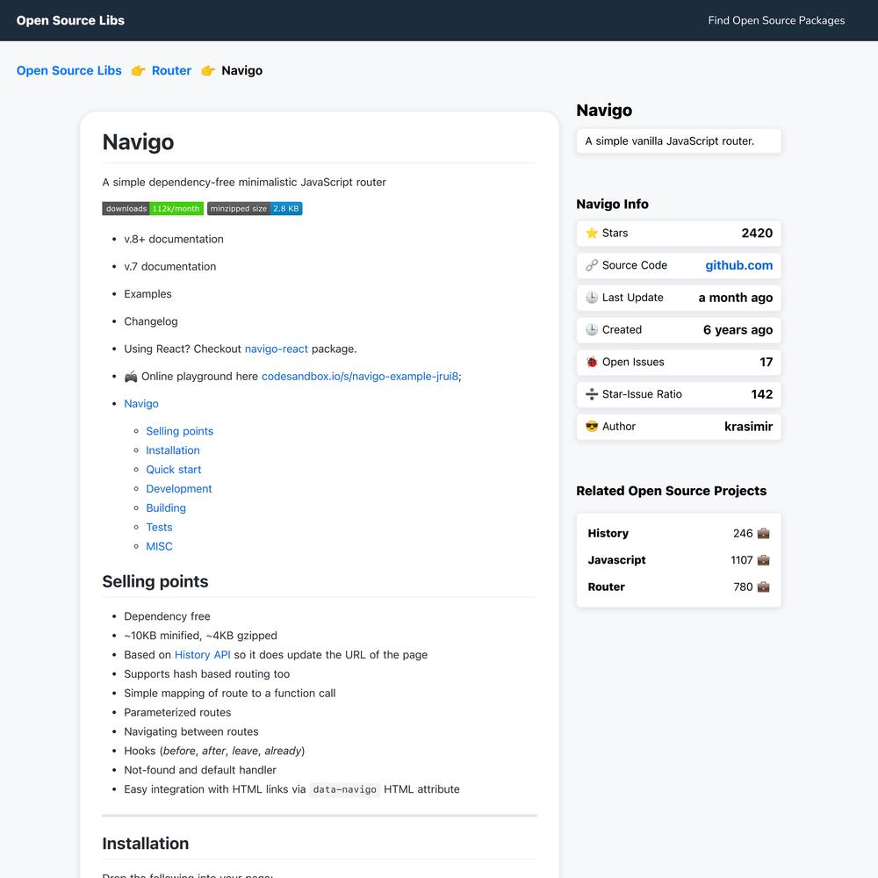This screenshot has height=878, width=878.
Task: Open the History related project
Action: point(608,533)
